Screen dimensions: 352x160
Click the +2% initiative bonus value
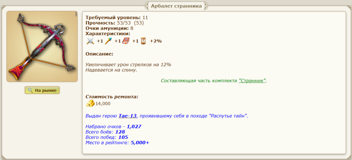click(156, 41)
